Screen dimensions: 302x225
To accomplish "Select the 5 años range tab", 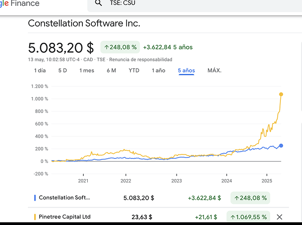I will pyautogui.click(x=186, y=71).
